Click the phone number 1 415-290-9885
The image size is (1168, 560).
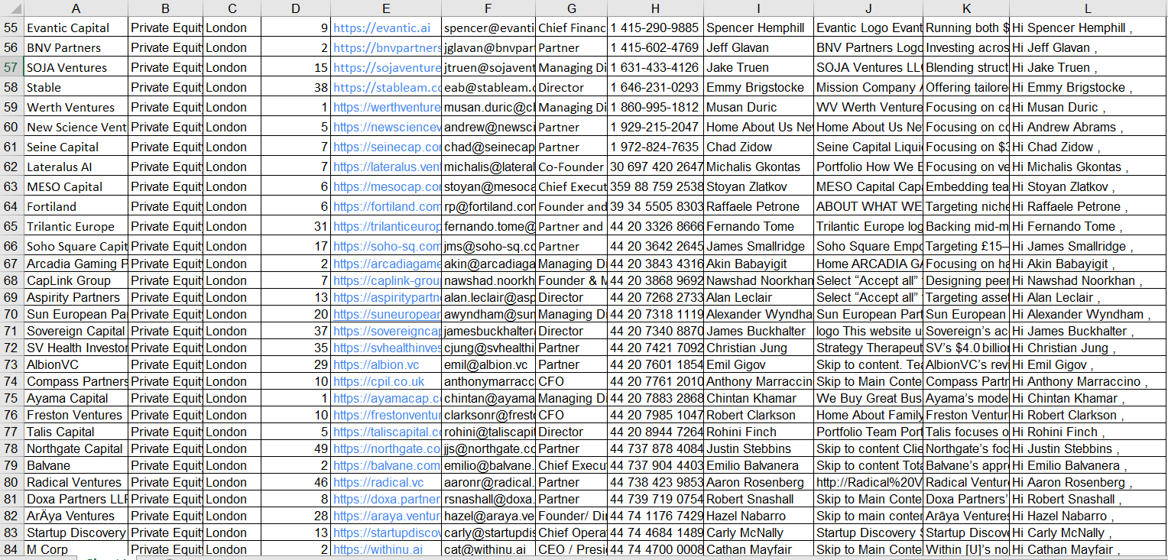point(654,28)
